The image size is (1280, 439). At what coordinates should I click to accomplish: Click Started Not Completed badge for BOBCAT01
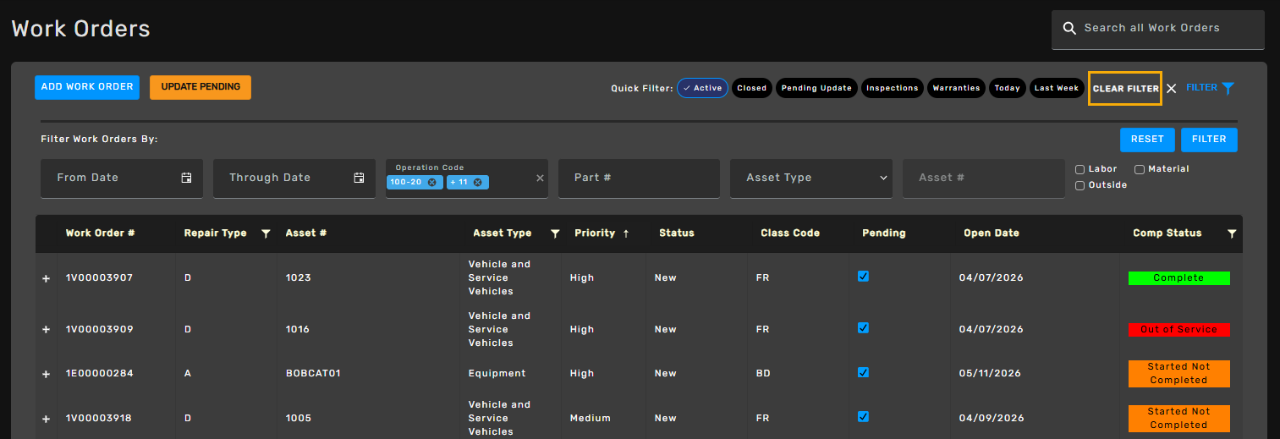pos(1179,374)
